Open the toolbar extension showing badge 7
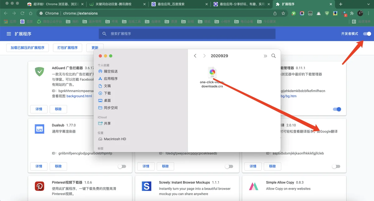This screenshot has width=374, height=201. click(x=344, y=14)
